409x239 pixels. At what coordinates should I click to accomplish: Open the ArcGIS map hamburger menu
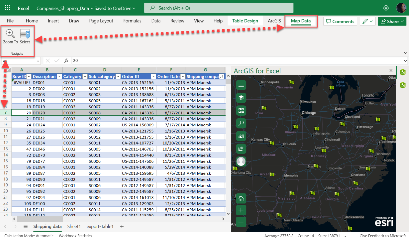241,85
